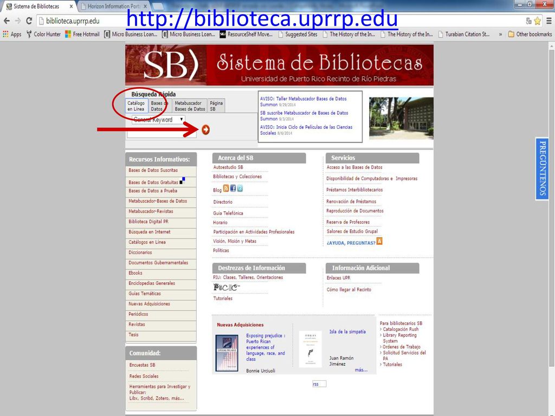The width and height of the screenshot is (555, 416).
Task: Click the browser Forward arrow
Action: [x=18, y=21]
